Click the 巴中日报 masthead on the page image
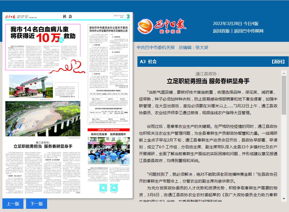289x212 pixels. coord(11,17)
